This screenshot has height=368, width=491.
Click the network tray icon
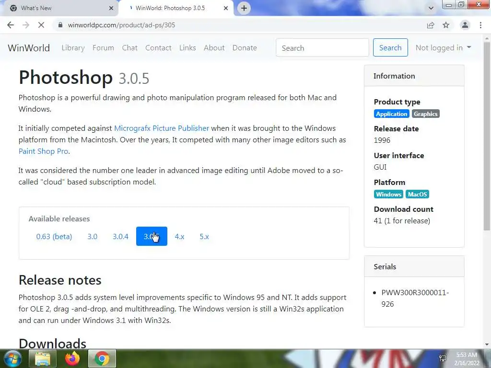(443, 358)
